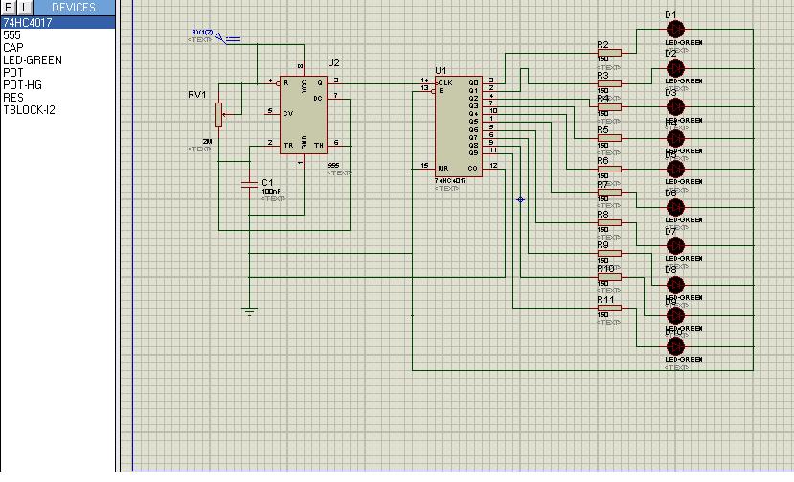Select the D8 green LED
This screenshot has width=794, height=482.
(x=675, y=285)
